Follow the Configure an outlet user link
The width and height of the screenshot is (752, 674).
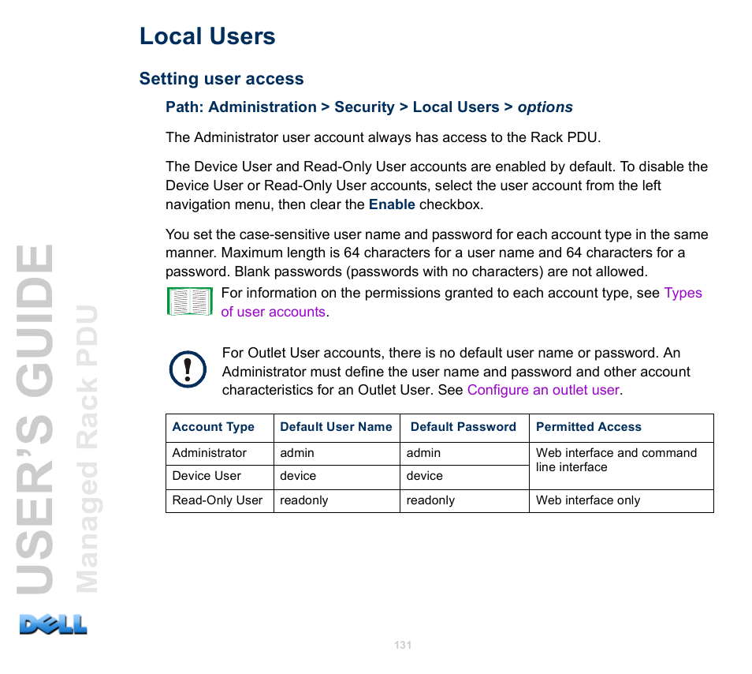pos(543,390)
